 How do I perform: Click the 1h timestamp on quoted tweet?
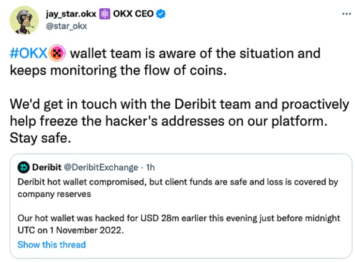coord(149,167)
